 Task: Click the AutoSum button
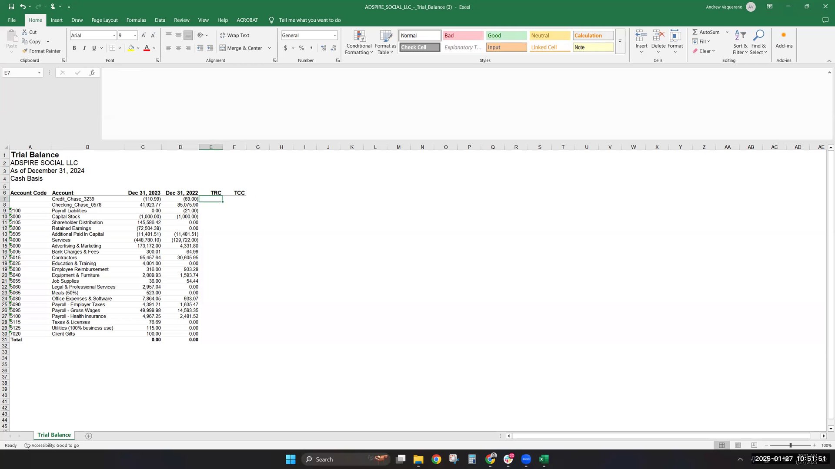[x=706, y=32]
